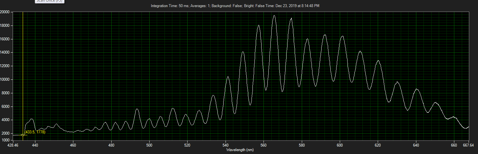Click the 18000 intensity axis label

(5, 26)
